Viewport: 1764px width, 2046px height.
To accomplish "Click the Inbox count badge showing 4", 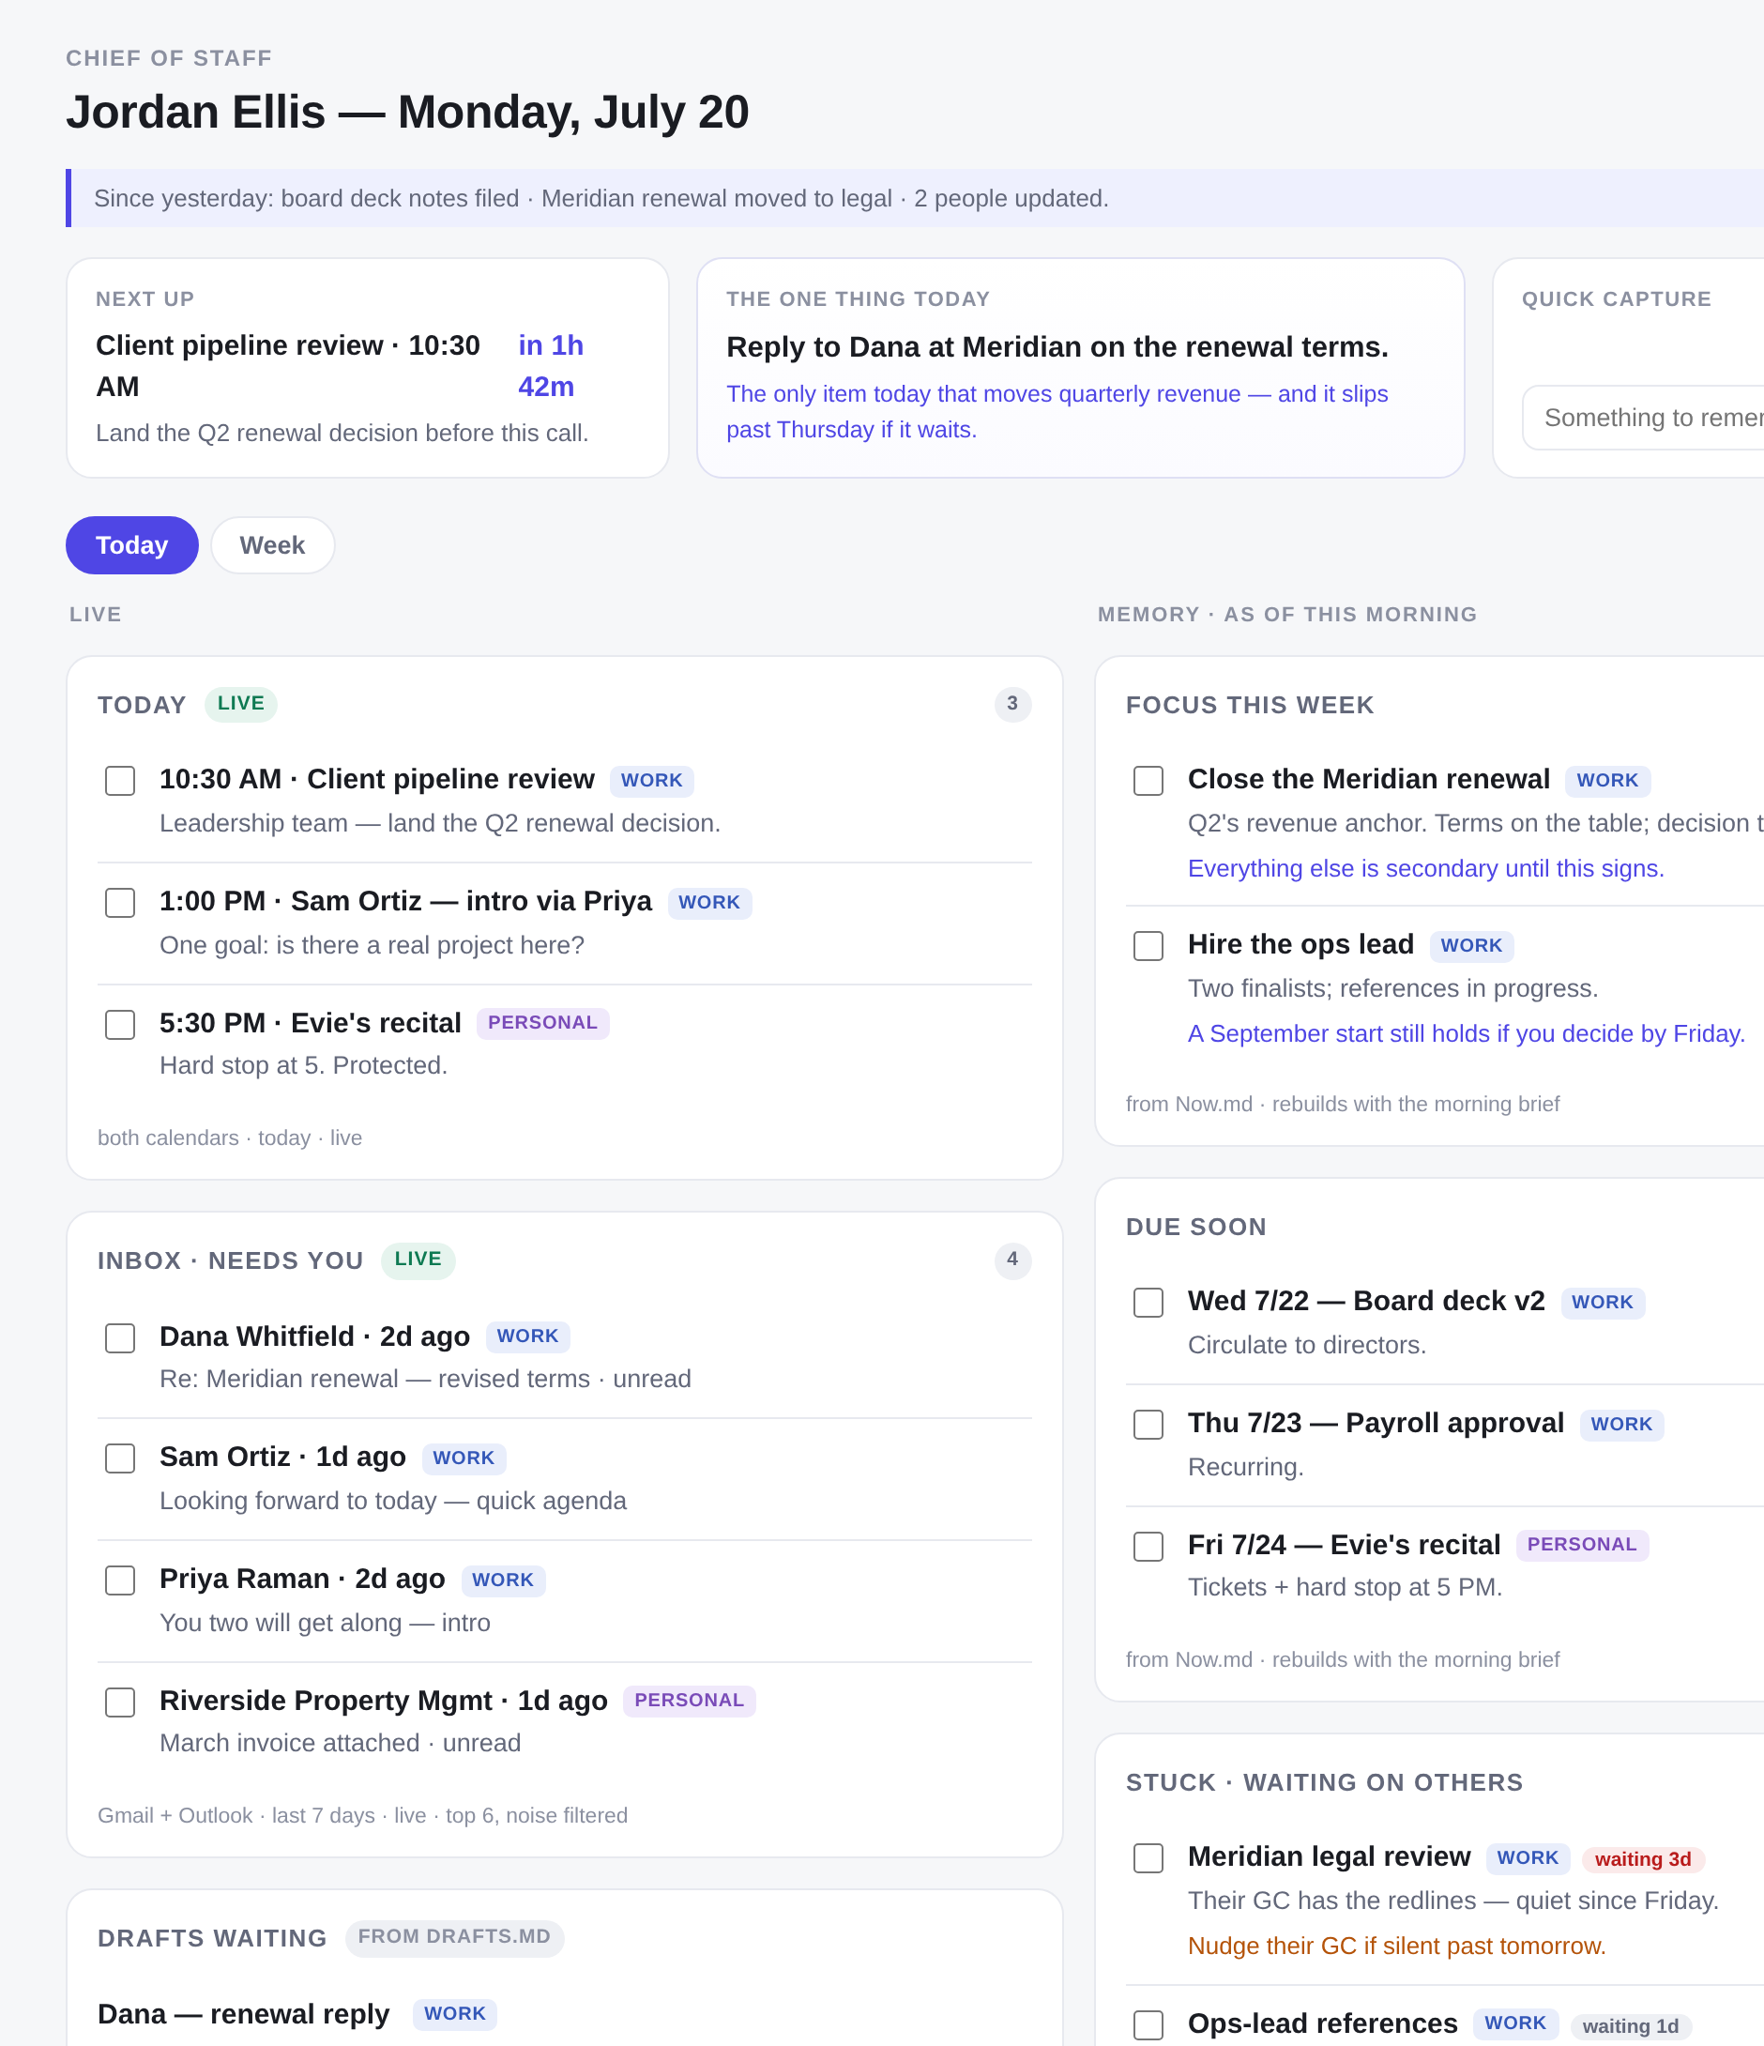I will coord(1011,1260).
